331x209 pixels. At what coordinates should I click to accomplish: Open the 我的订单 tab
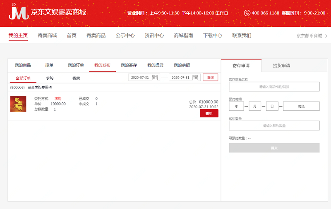click(x=76, y=65)
